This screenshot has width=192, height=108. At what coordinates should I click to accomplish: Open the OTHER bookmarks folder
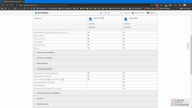click(x=105, y=8)
